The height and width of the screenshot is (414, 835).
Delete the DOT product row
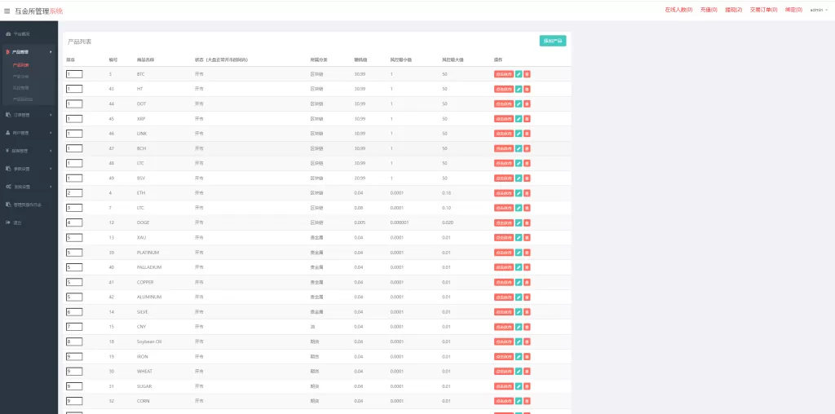coord(527,103)
